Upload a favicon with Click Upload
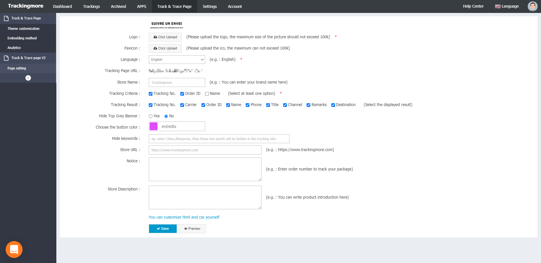The height and width of the screenshot is (263, 541). tap(165, 48)
